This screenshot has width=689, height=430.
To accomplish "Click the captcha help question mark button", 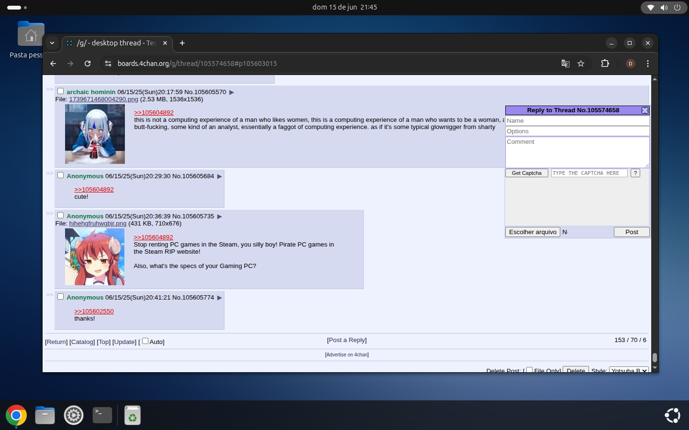I will (635, 173).
